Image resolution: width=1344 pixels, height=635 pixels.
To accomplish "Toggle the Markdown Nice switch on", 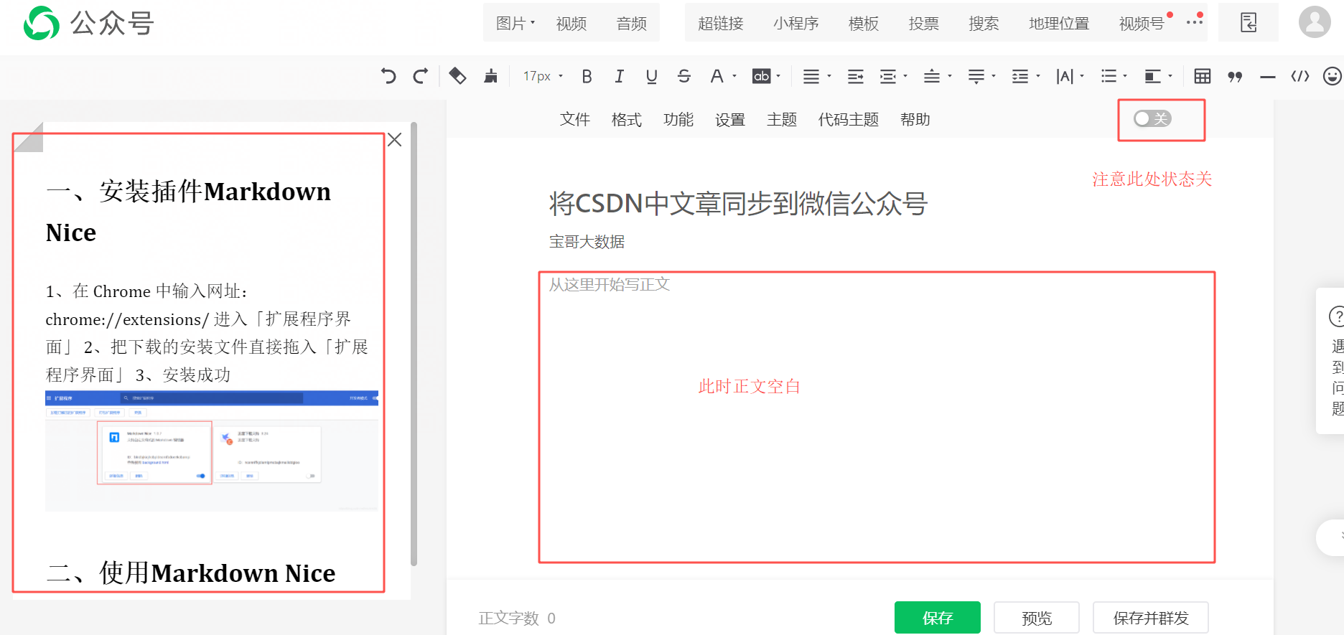I will [x=1152, y=118].
